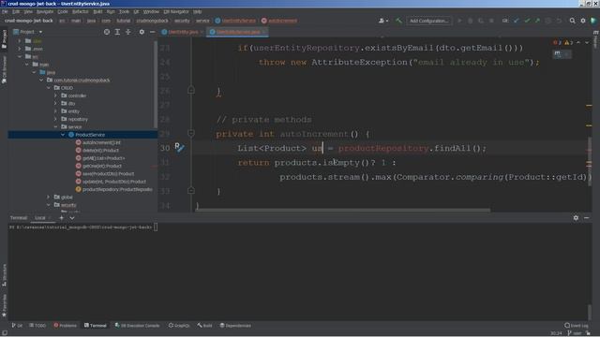The width and height of the screenshot is (600, 337).
Task: Open the Build tool window
Action: pyautogui.click(x=204, y=326)
